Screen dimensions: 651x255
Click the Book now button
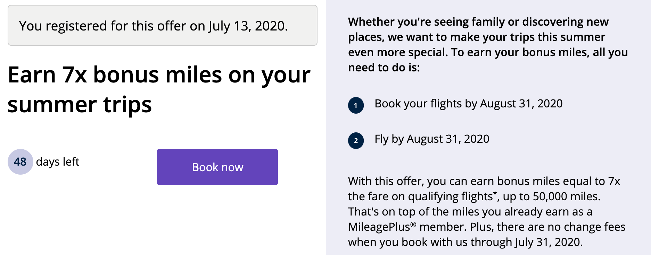(x=217, y=167)
